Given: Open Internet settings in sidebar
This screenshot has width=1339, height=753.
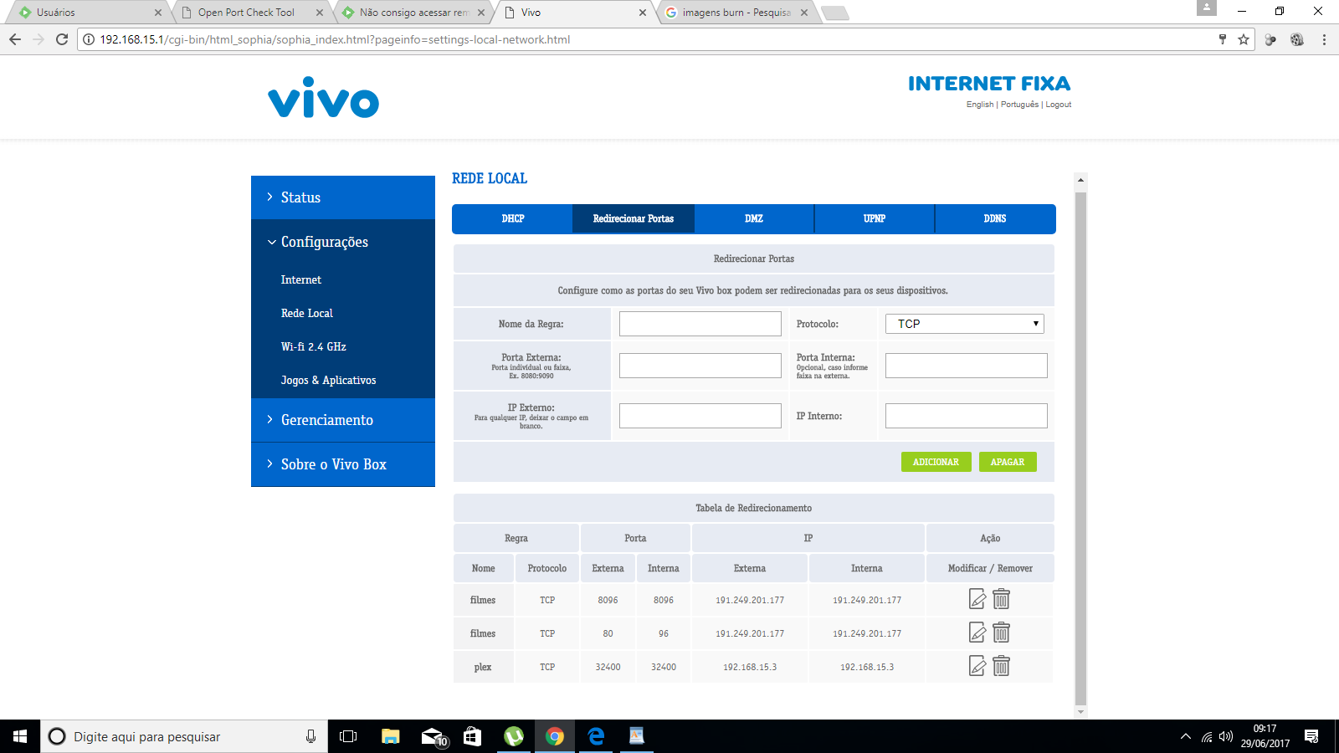Looking at the screenshot, I should tap(301, 280).
